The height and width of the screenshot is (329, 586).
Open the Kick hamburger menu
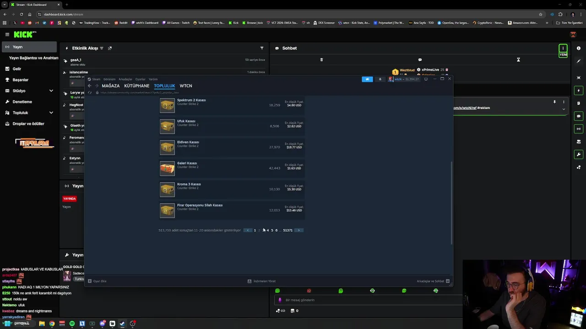coord(7,34)
